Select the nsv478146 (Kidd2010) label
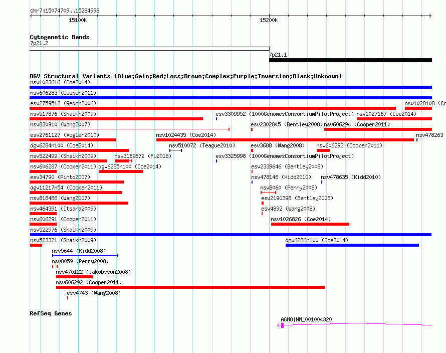The height and width of the screenshot is (353, 446). pyautogui.click(x=281, y=178)
